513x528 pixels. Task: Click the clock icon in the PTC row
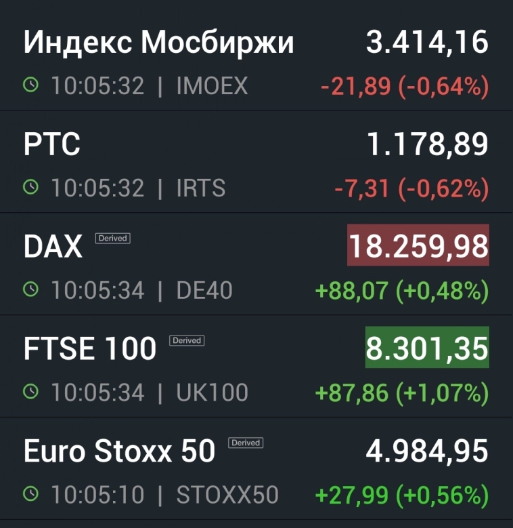point(31,188)
